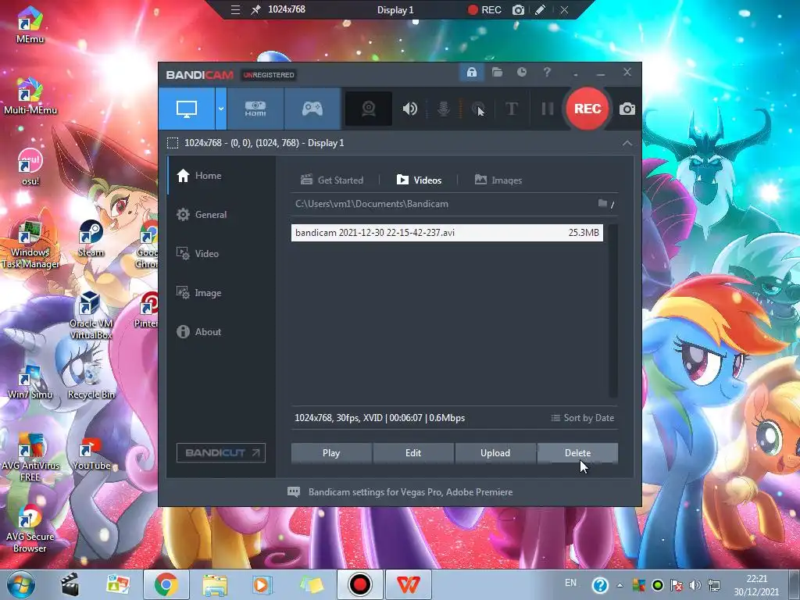Start recording with the red REC button
The height and width of the screenshot is (600, 800).
pyautogui.click(x=587, y=109)
